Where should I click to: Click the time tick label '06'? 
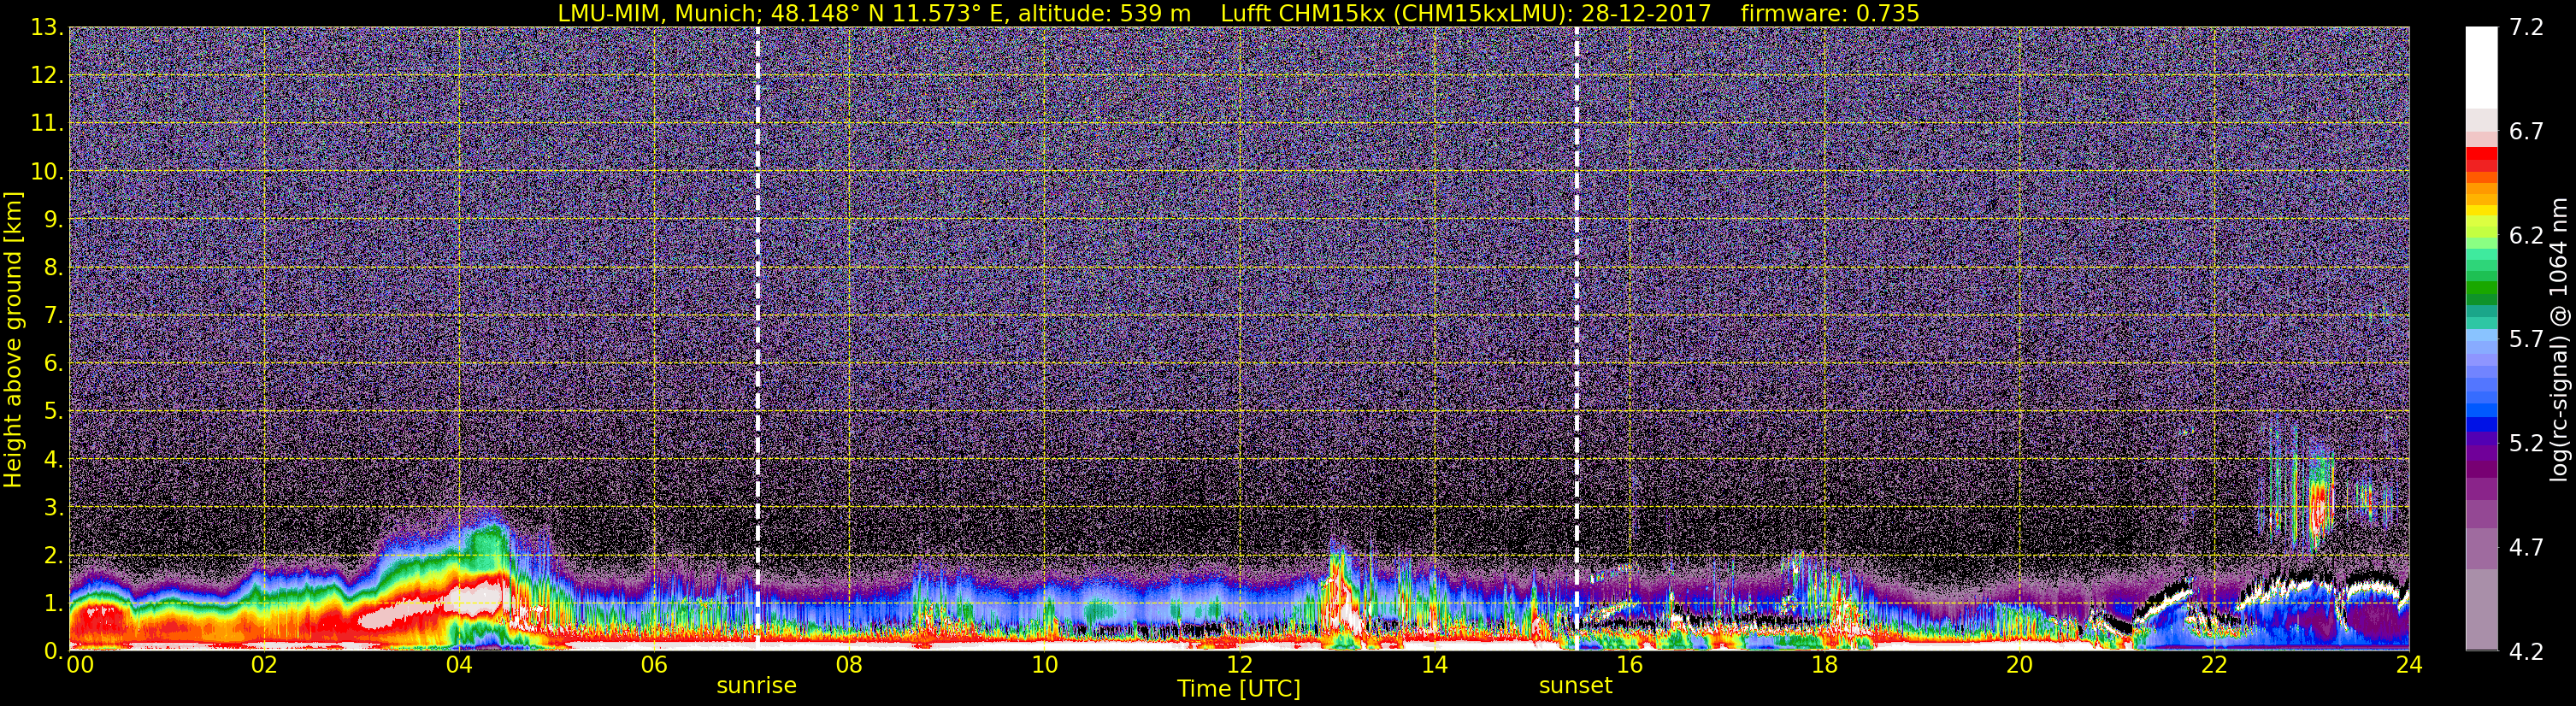tap(654, 665)
